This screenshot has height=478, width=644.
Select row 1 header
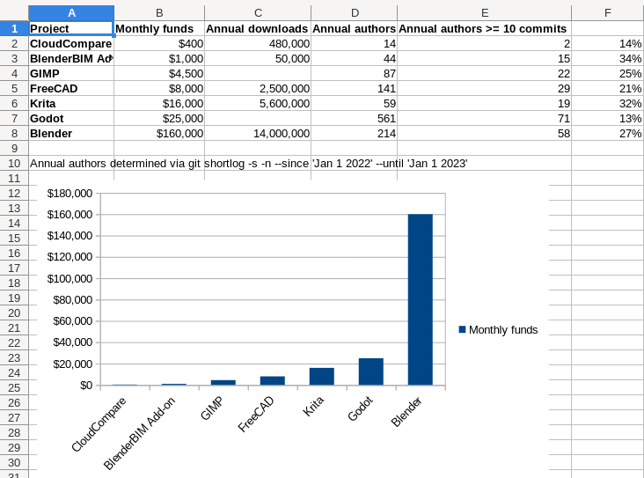click(14, 28)
